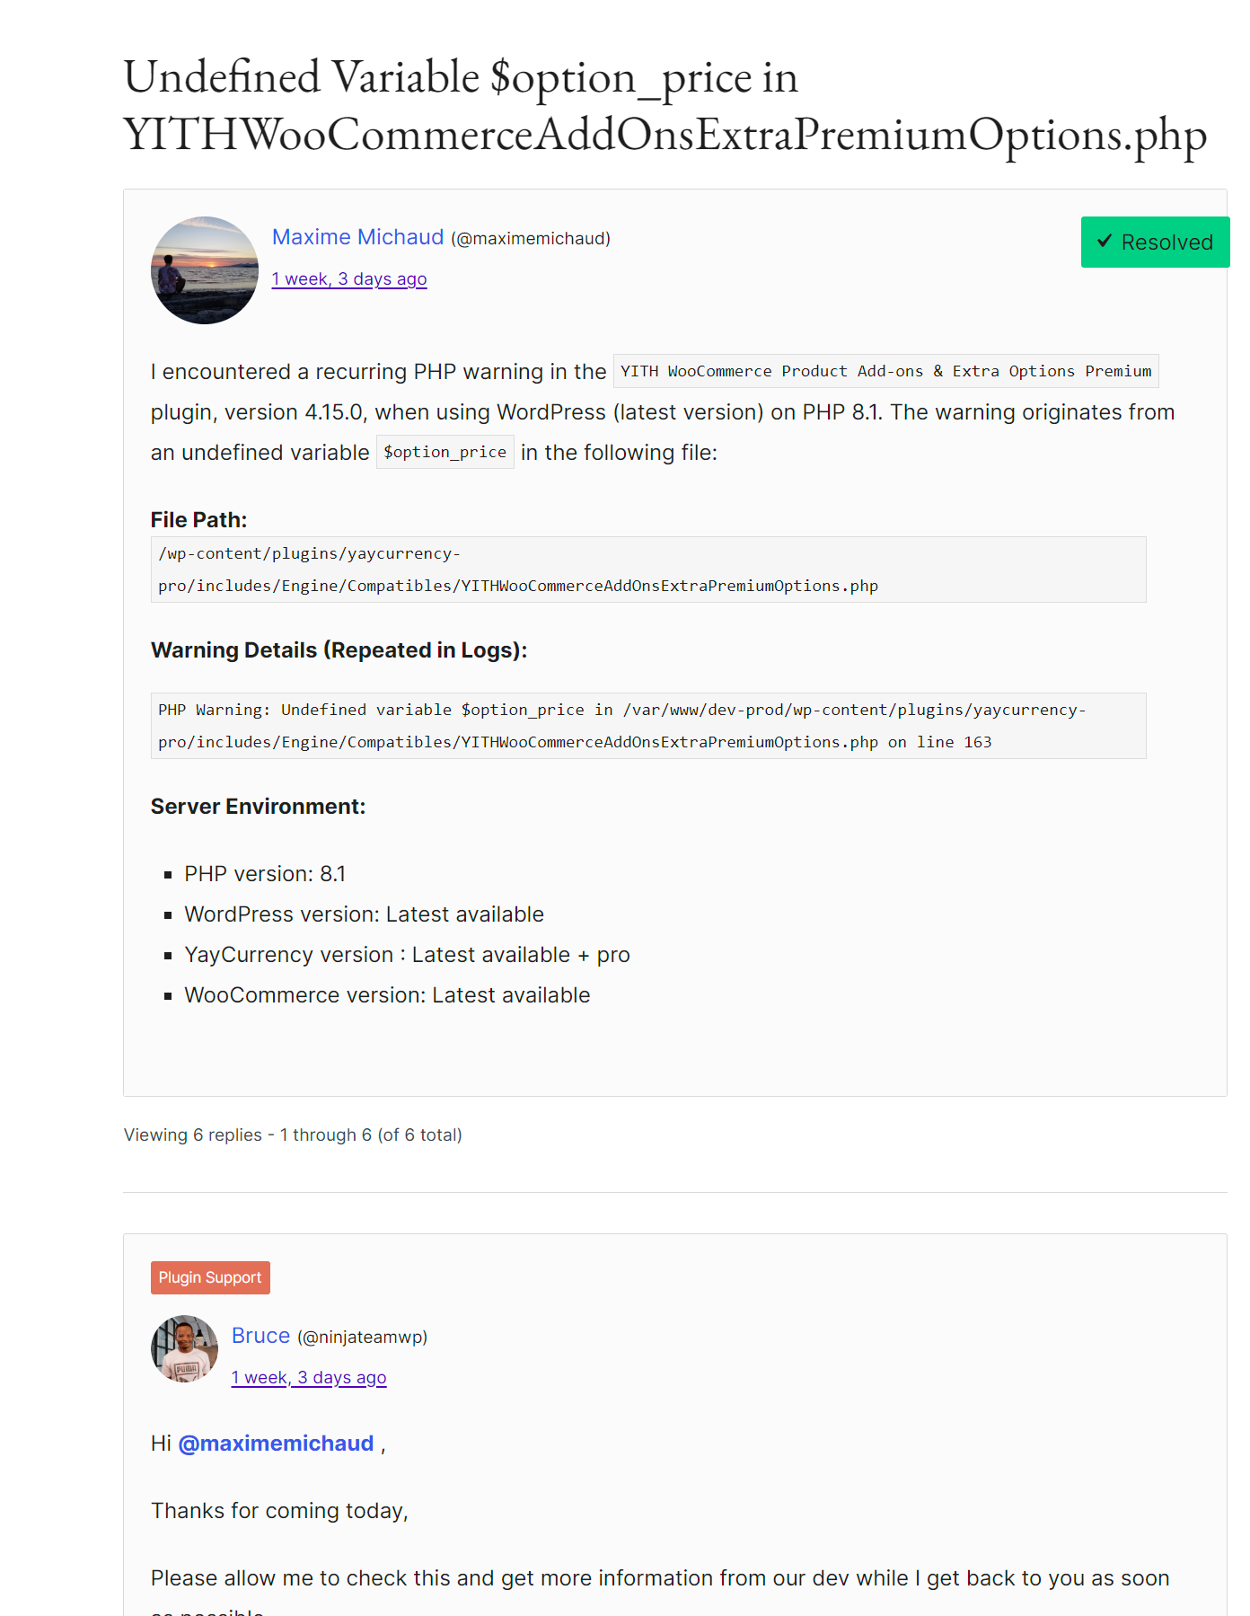The height and width of the screenshot is (1616, 1250).
Task: Click the green Resolved status badge
Action: pos(1155,243)
